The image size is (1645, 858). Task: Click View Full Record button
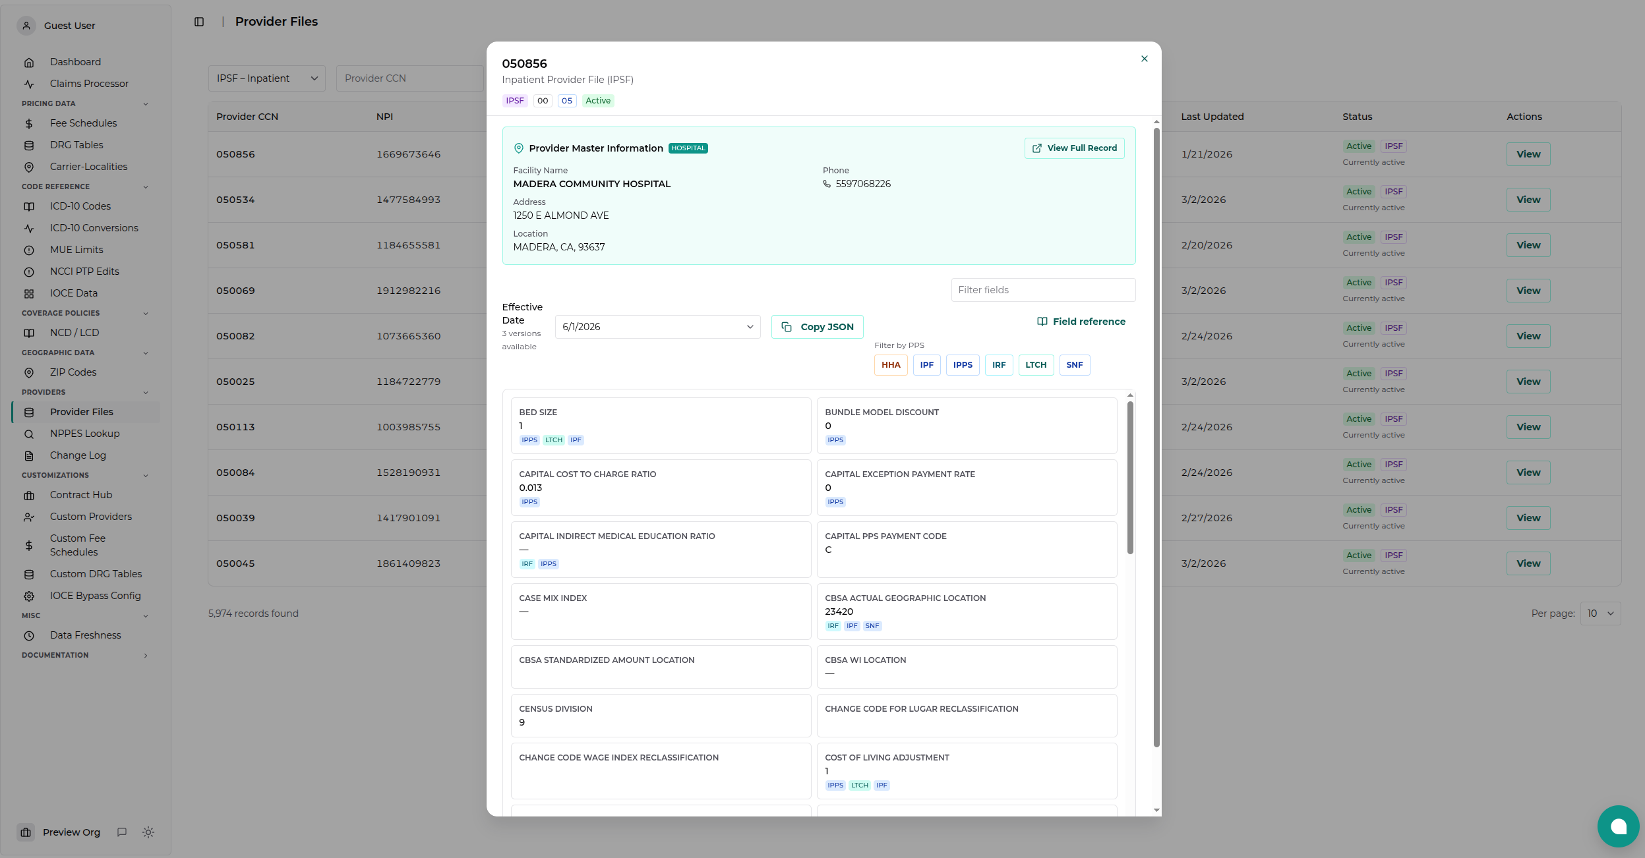tap(1074, 148)
